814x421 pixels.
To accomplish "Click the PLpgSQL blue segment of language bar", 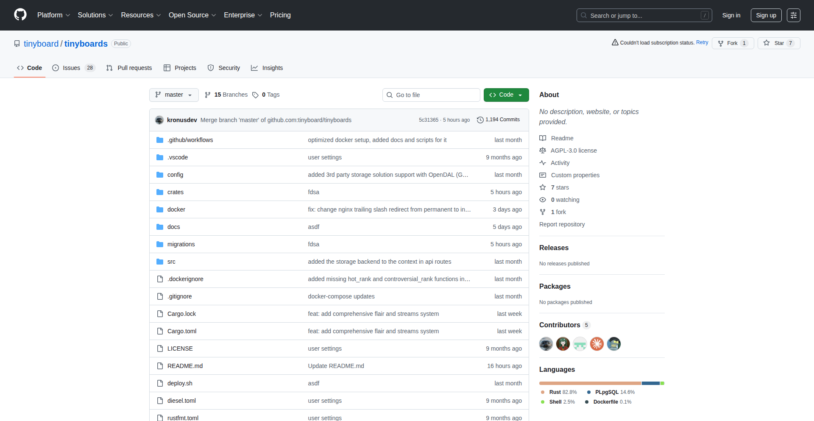I will coord(651,383).
